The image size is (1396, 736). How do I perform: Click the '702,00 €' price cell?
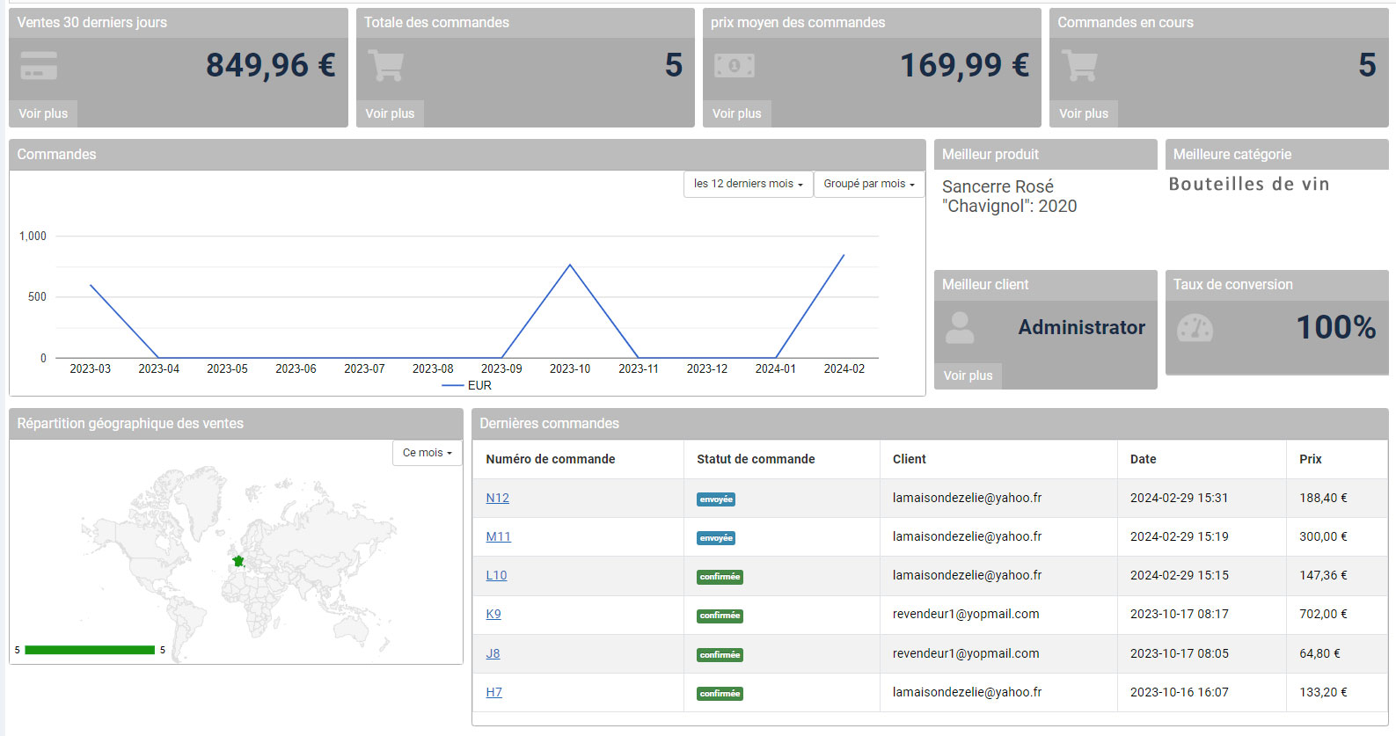[x=1323, y=614]
